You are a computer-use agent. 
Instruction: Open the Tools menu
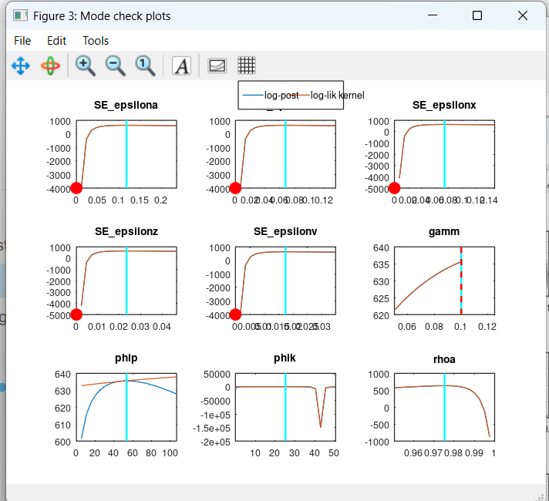[x=96, y=41]
